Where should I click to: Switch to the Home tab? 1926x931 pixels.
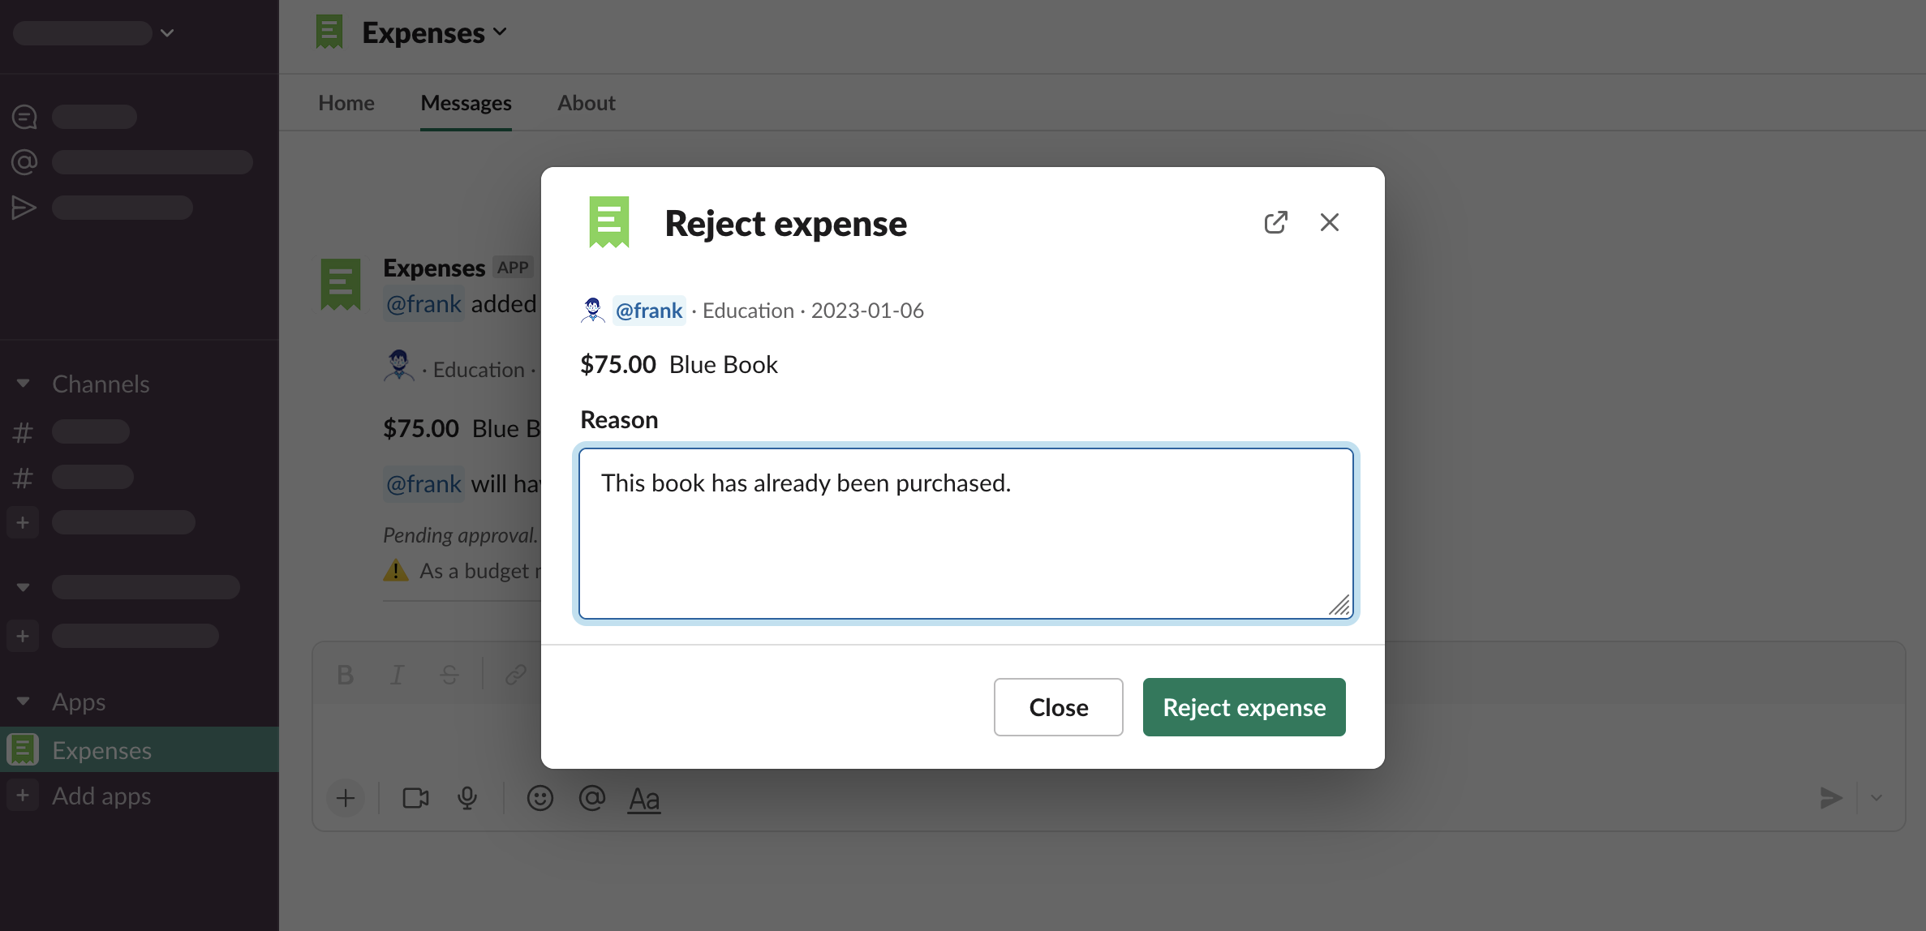346,103
